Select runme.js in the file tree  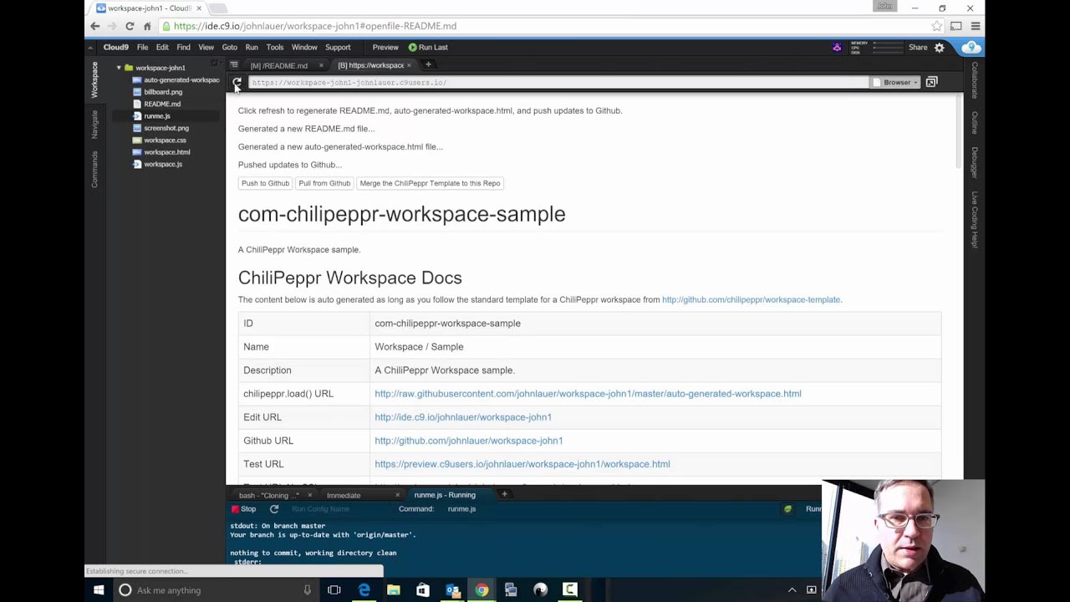pos(156,116)
